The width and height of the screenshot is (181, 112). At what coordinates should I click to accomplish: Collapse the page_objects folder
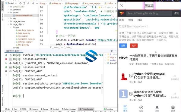coord(8,24)
